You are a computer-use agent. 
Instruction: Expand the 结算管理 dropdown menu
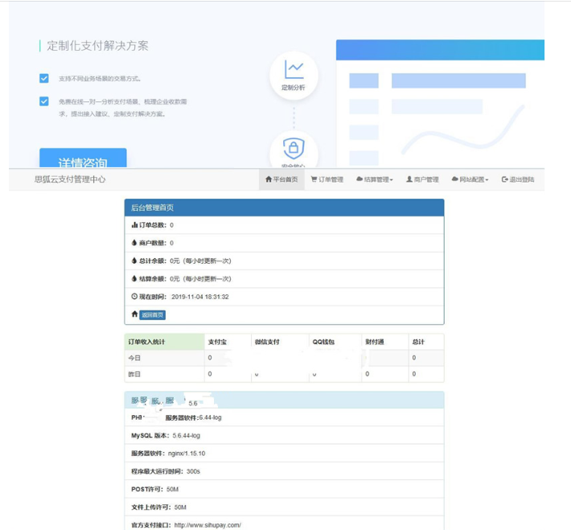(x=374, y=180)
